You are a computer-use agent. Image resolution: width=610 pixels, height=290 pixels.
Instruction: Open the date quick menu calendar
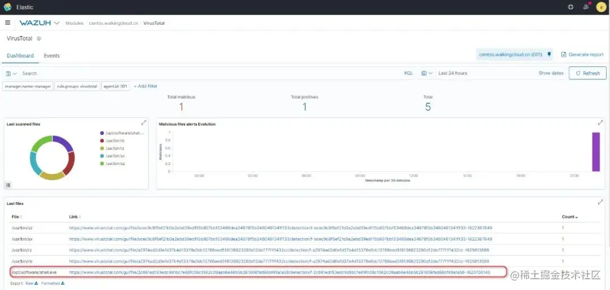pyautogui.click(x=427, y=73)
